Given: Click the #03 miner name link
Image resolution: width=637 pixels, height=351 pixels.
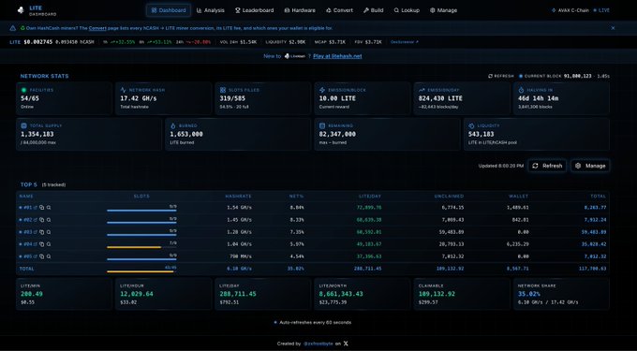Looking at the screenshot, I should [x=27, y=232].
